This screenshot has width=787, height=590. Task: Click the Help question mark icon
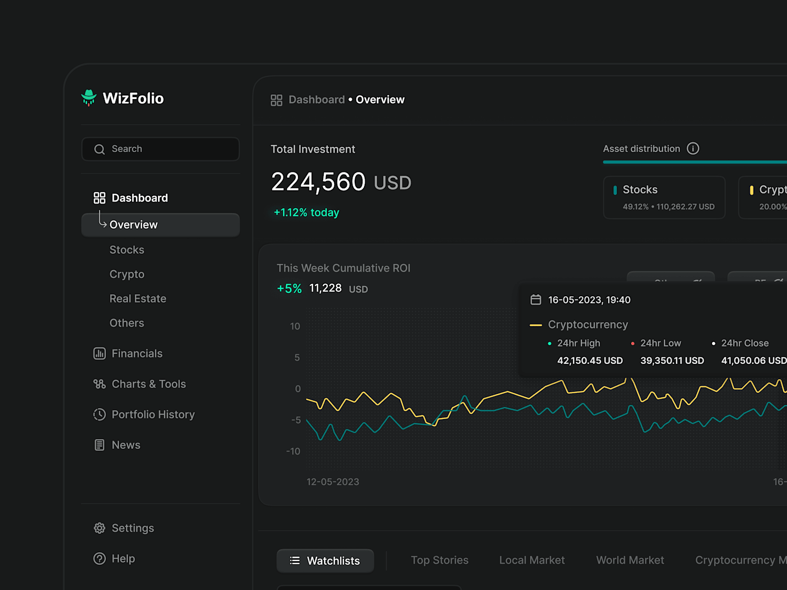99,559
